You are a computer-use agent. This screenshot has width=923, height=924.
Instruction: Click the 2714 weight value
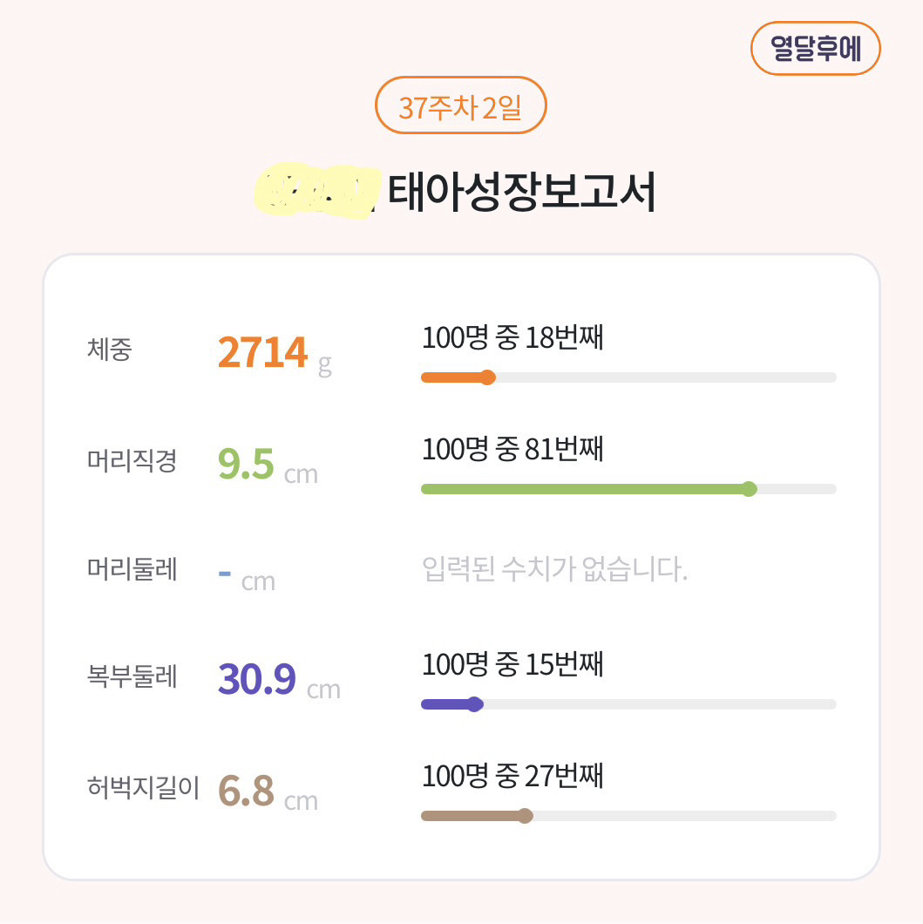(262, 352)
